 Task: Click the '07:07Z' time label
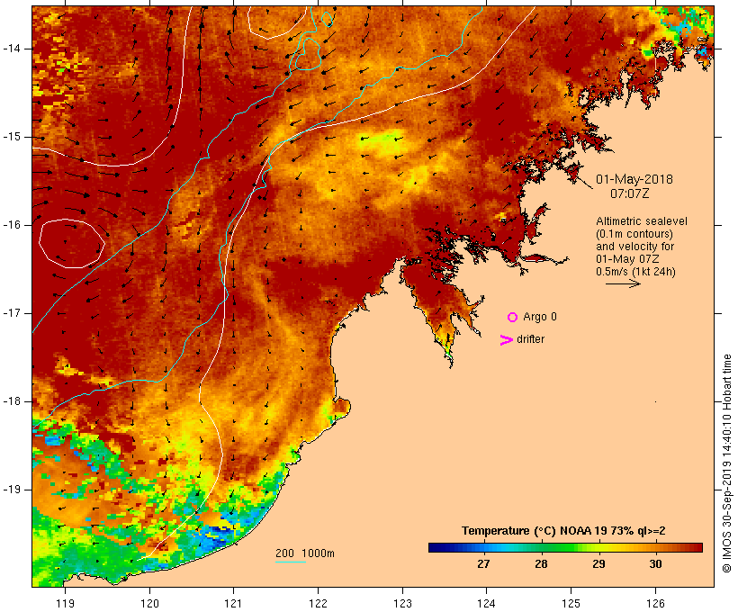tap(630, 193)
